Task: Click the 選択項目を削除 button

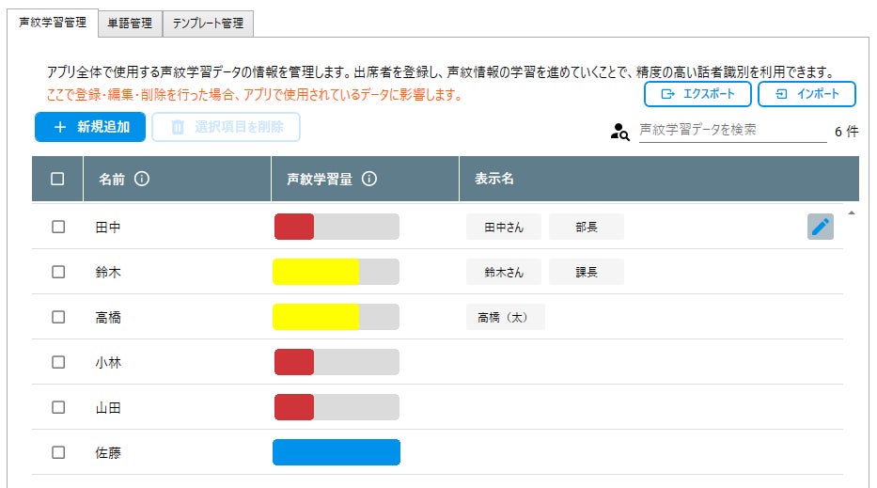Action: pyautogui.click(x=226, y=127)
